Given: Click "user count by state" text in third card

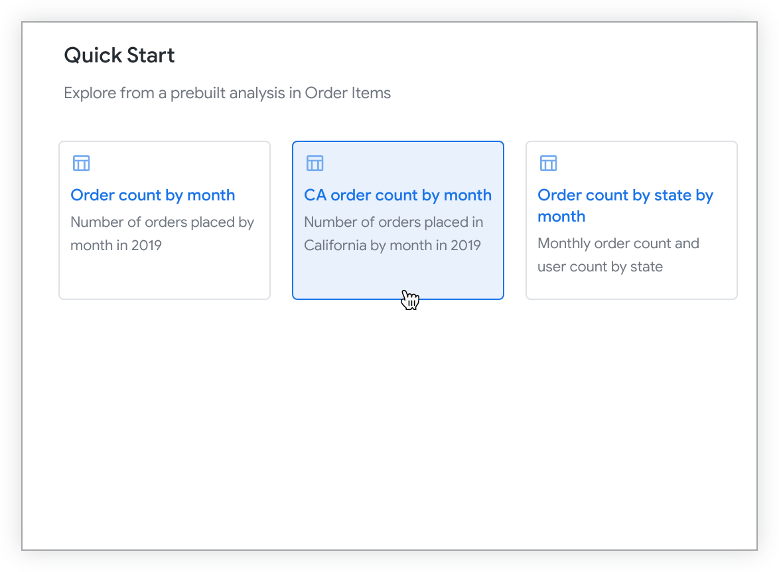Looking at the screenshot, I should (600, 267).
